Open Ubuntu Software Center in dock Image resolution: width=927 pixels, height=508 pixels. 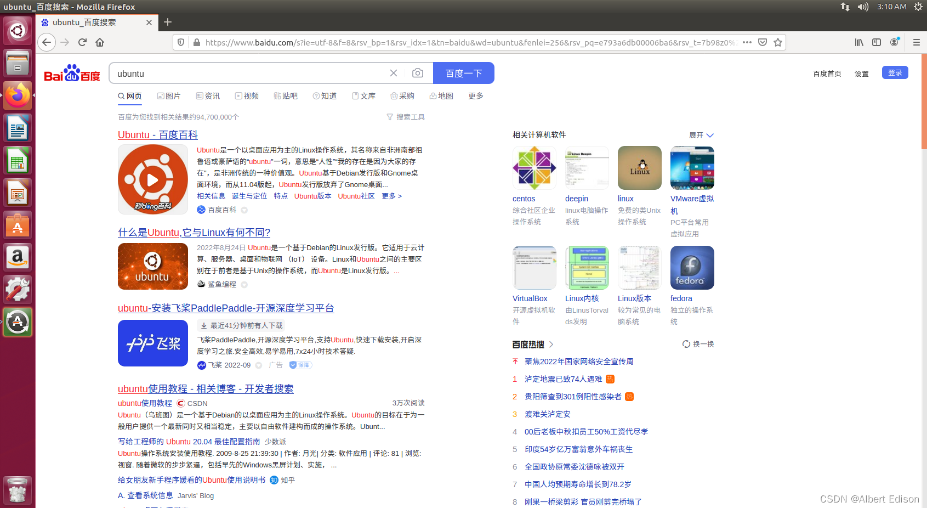point(18,225)
